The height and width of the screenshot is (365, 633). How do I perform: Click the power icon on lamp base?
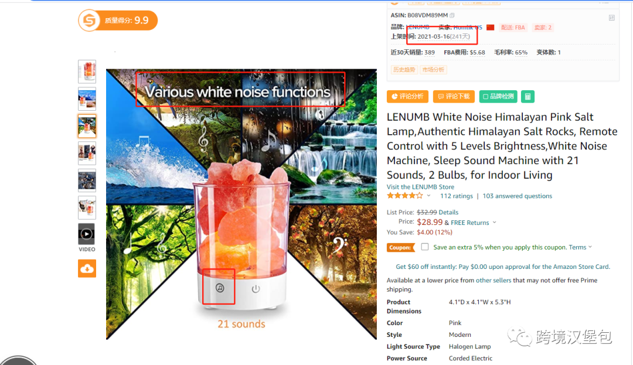[x=256, y=289]
